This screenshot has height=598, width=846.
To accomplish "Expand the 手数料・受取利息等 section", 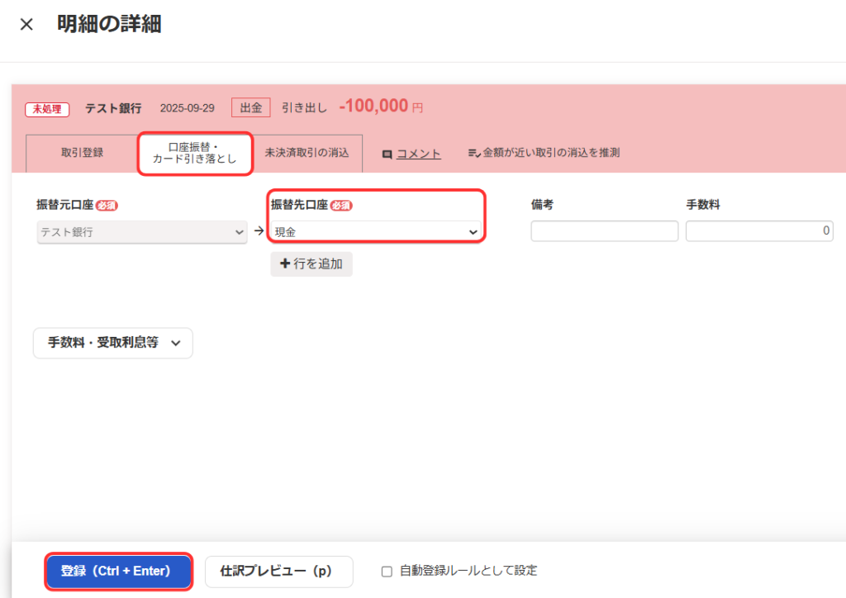I will (x=112, y=343).
